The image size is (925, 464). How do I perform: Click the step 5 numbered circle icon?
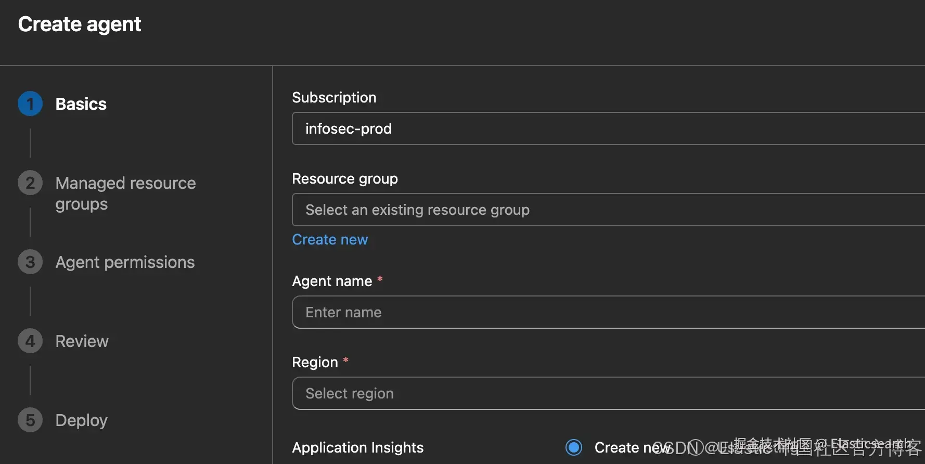[30, 420]
